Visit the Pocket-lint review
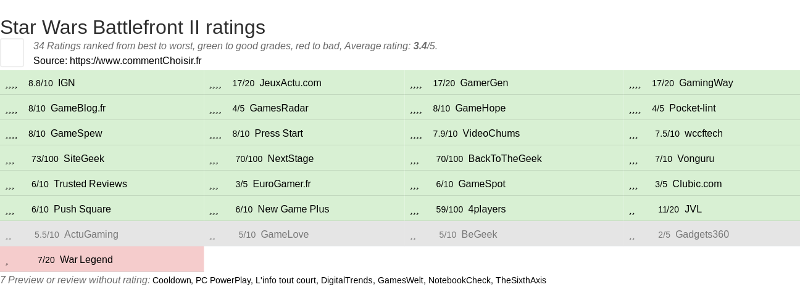Image resolution: width=800 pixels, height=287 pixels. tap(692, 108)
